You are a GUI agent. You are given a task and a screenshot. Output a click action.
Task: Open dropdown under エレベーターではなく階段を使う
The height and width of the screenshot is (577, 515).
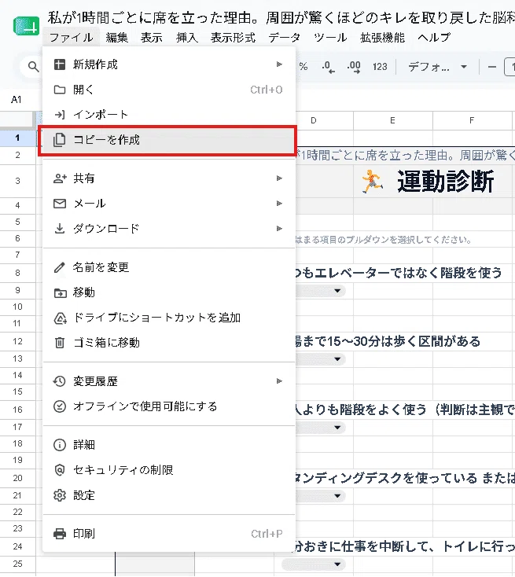pyautogui.click(x=337, y=291)
